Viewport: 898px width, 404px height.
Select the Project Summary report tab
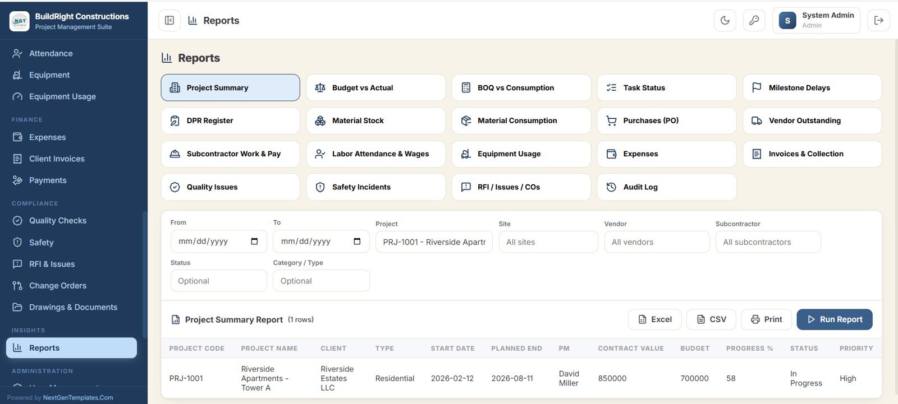point(230,87)
